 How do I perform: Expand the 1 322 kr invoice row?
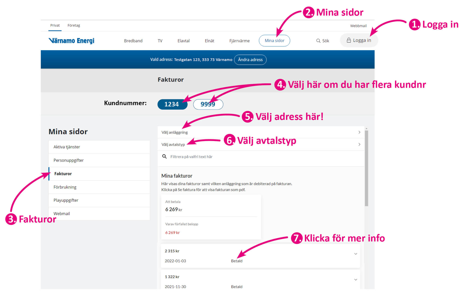point(355,280)
